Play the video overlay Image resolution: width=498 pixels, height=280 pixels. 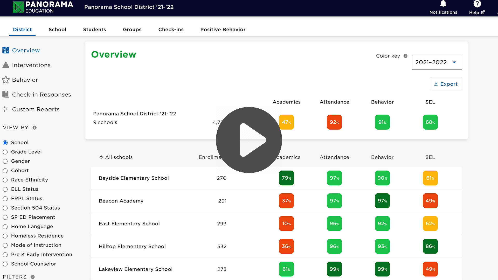pyautogui.click(x=249, y=140)
